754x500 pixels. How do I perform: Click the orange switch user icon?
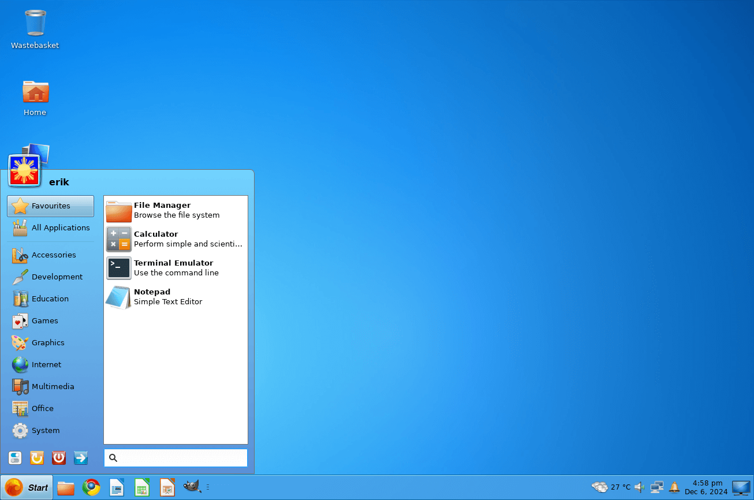coord(37,458)
